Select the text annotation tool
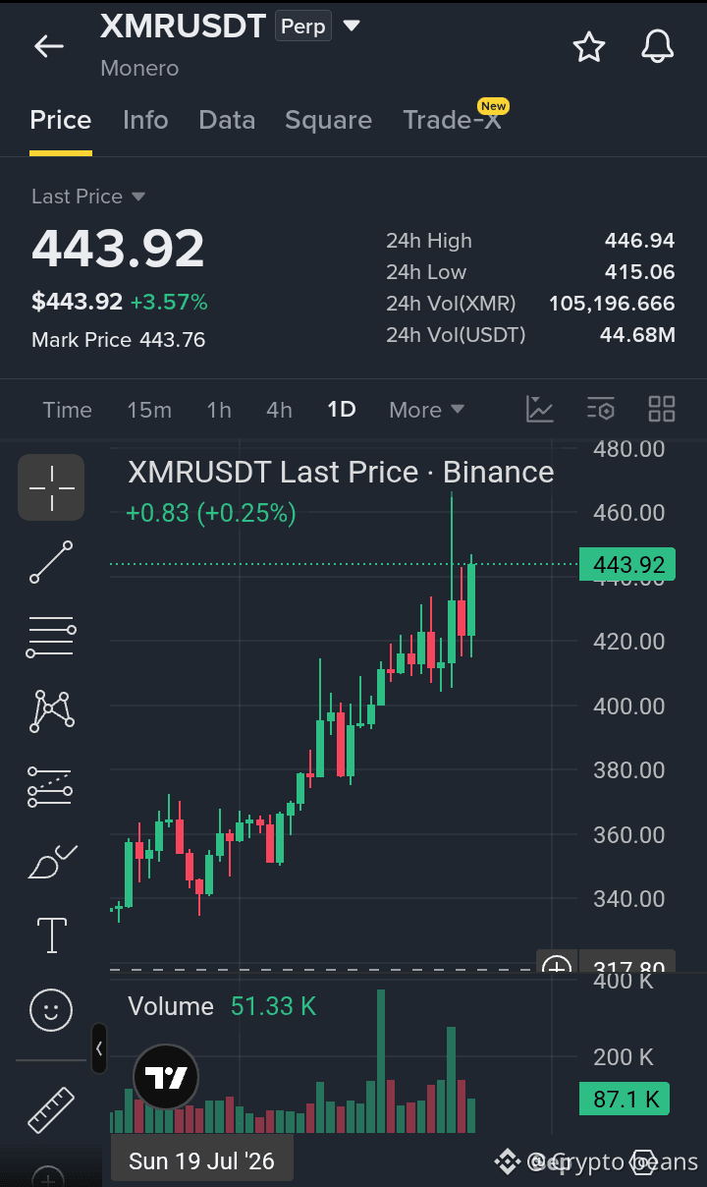 tap(51, 935)
